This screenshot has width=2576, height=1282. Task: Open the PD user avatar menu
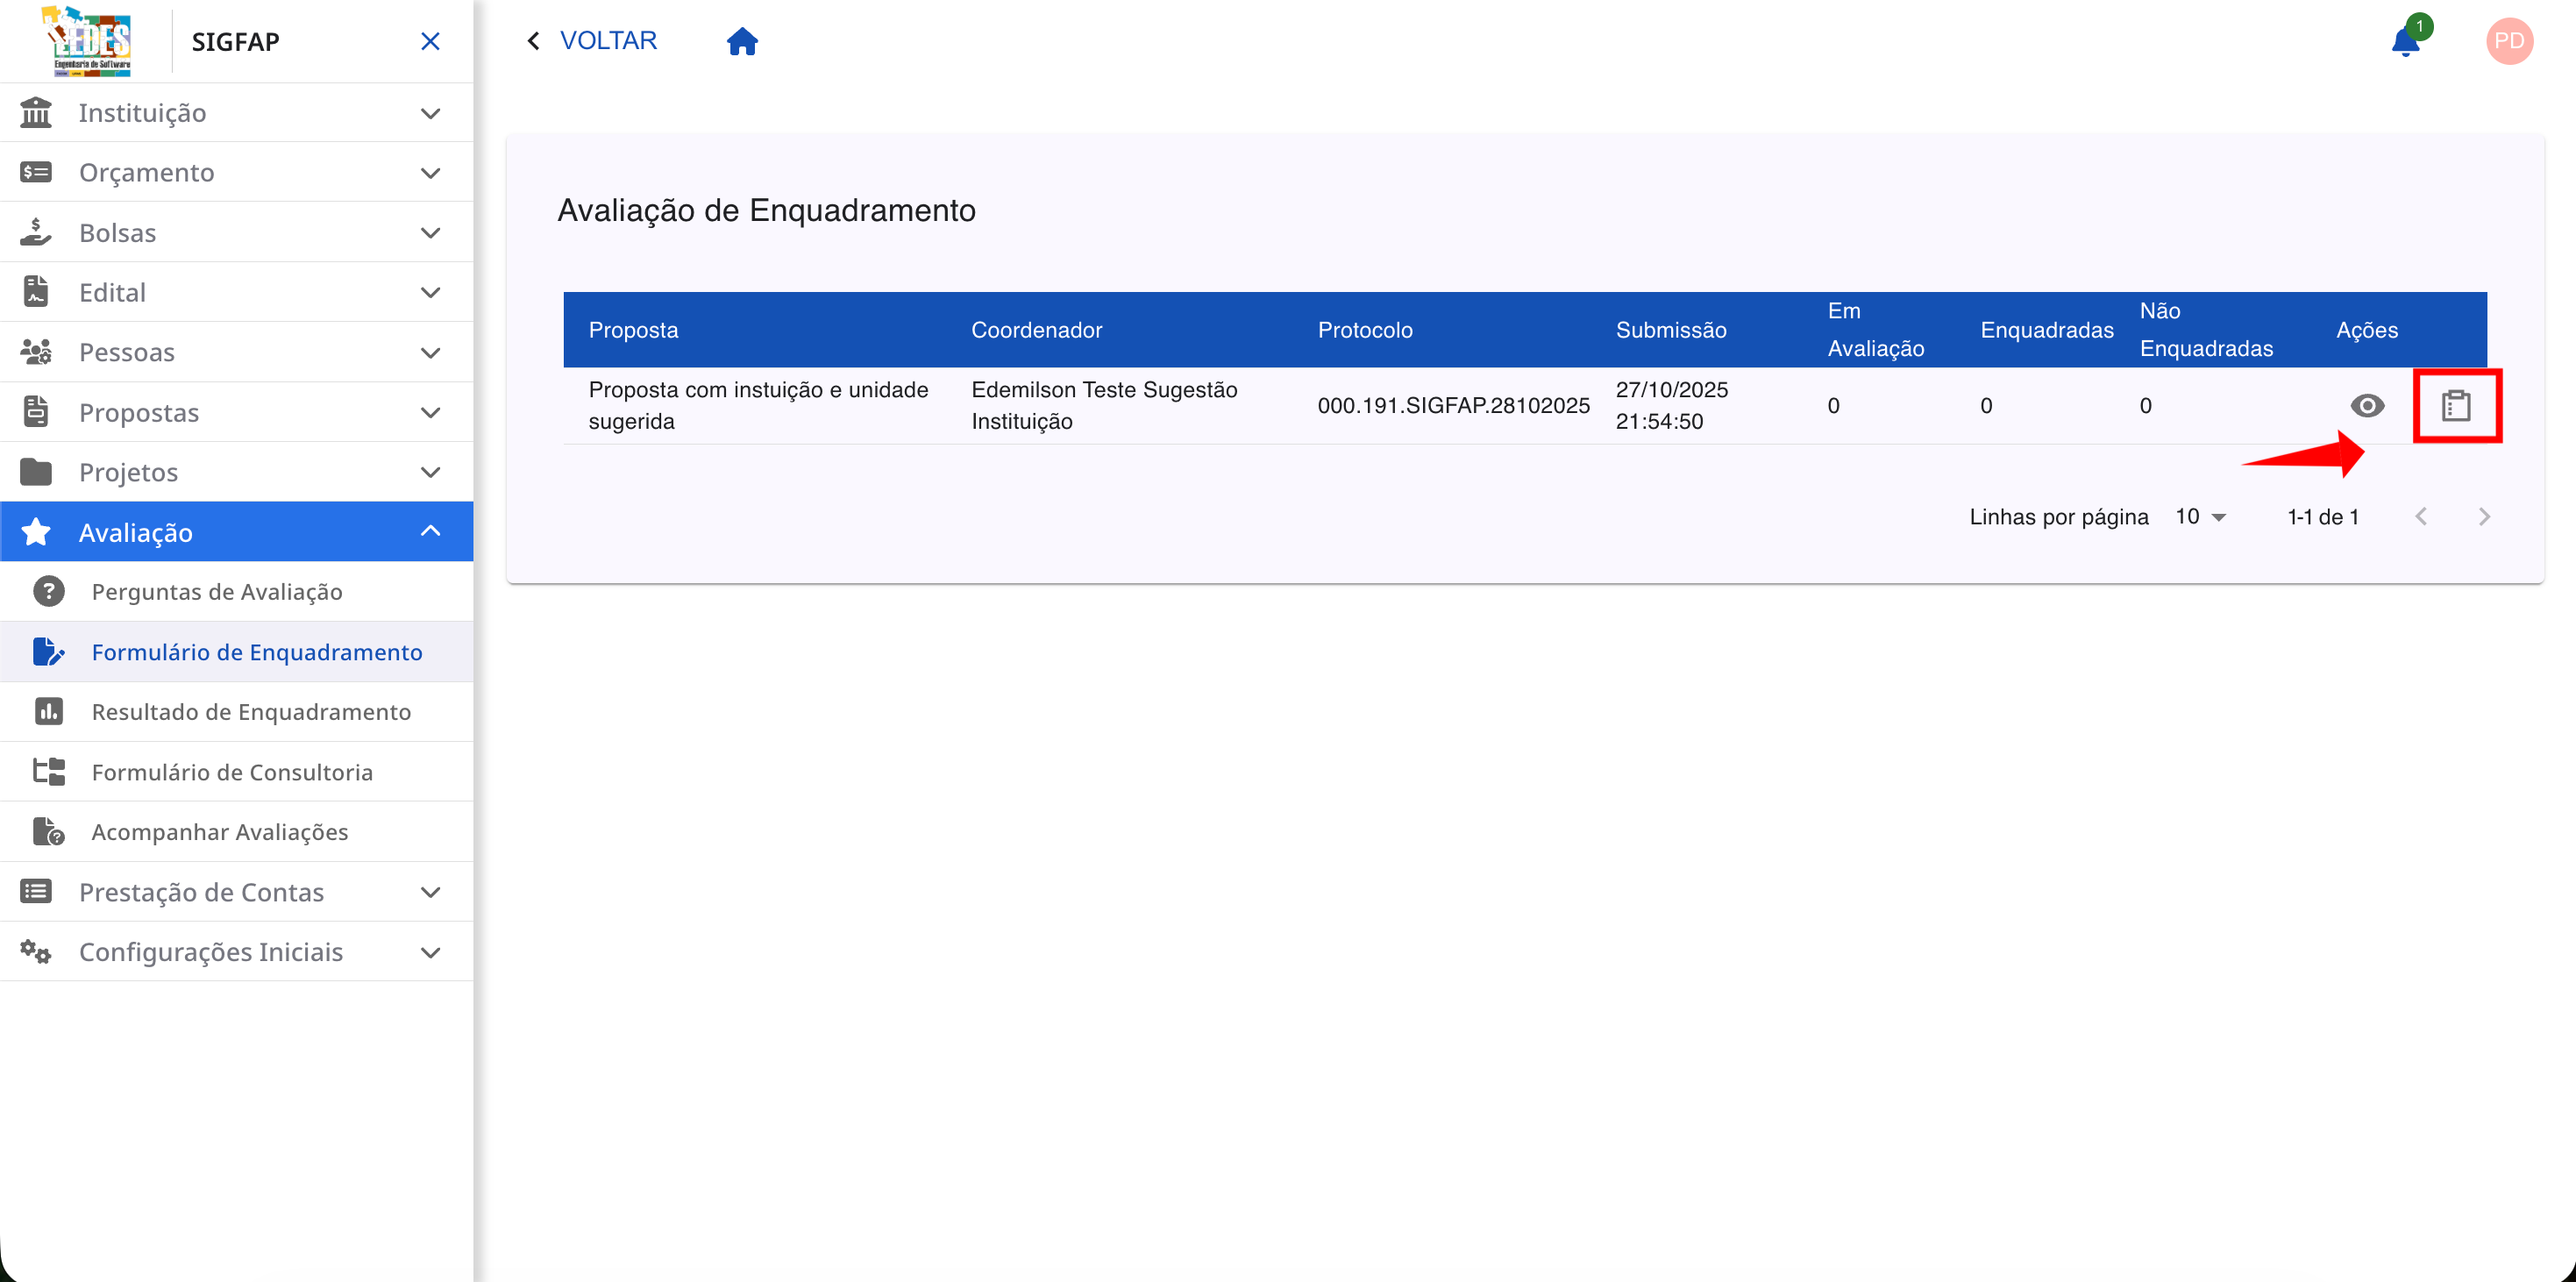2509,41
